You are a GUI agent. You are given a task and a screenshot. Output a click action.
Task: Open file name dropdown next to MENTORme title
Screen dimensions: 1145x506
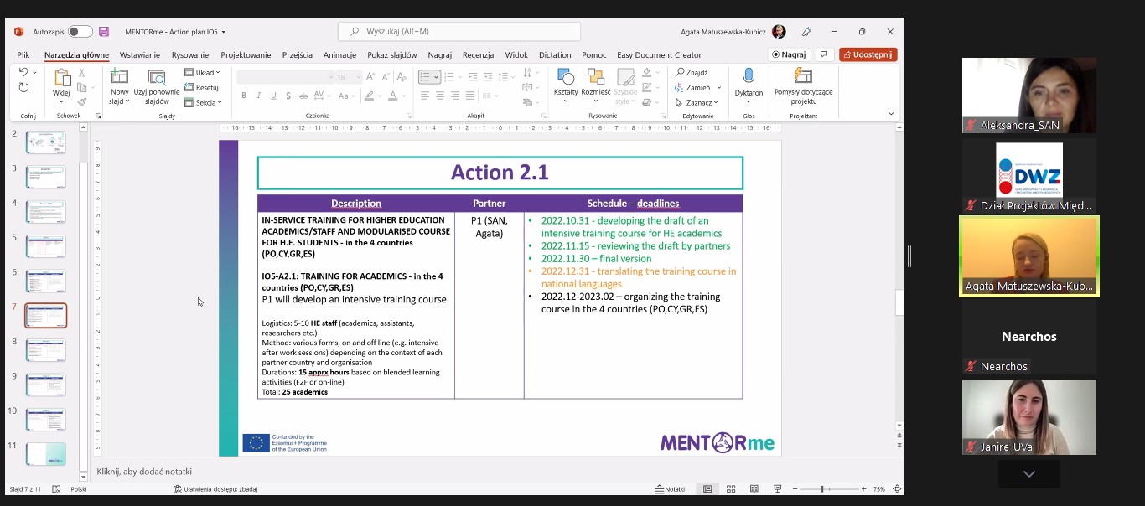[224, 32]
